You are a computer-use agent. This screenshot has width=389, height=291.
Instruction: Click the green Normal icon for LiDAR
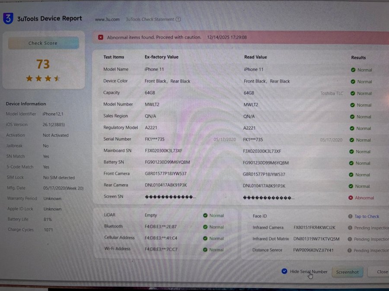pyautogui.click(x=205, y=216)
